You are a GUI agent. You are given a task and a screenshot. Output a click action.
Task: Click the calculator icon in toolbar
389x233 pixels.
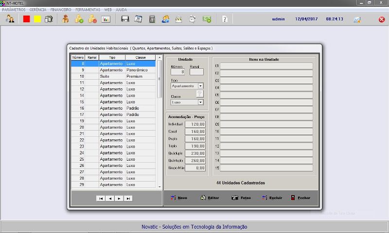click(152, 19)
